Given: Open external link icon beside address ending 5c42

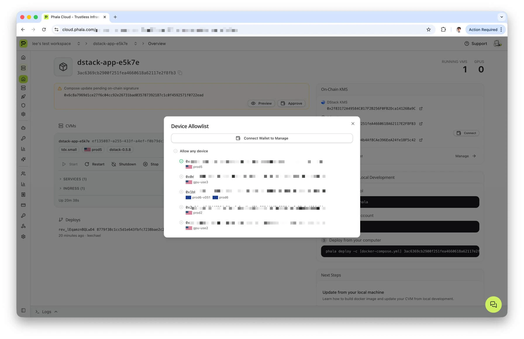Looking at the screenshot, I should (421, 140).
